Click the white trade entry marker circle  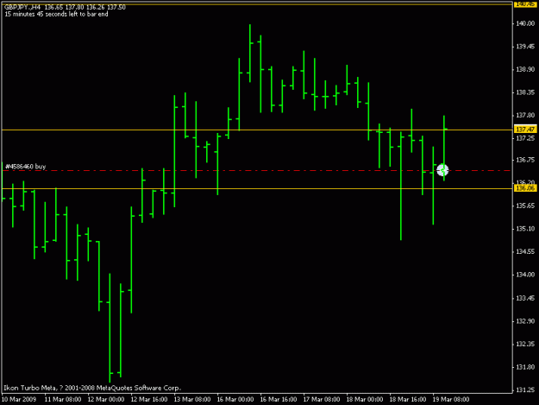tap(442, 170)
